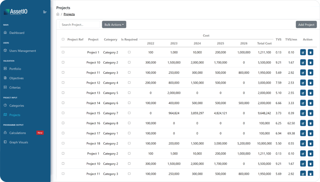Select Projects in the sidebar

pos(15,115)
